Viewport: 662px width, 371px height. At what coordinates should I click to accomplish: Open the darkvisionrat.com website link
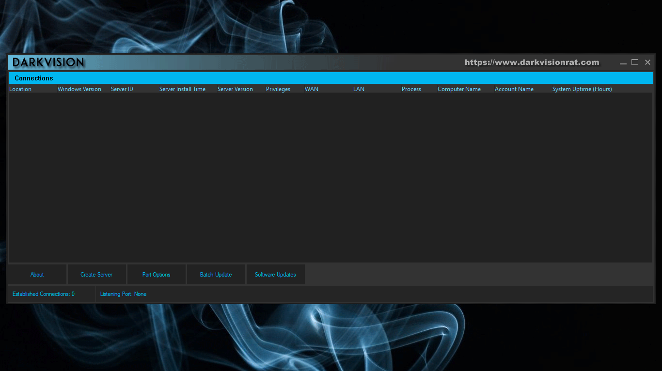click(532, 62)
